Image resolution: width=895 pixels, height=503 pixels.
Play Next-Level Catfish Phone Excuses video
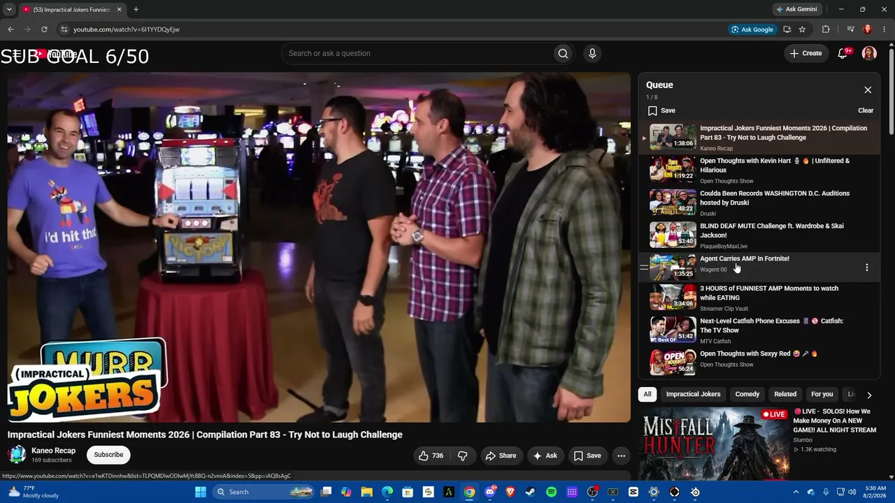(x=759, y=330)
